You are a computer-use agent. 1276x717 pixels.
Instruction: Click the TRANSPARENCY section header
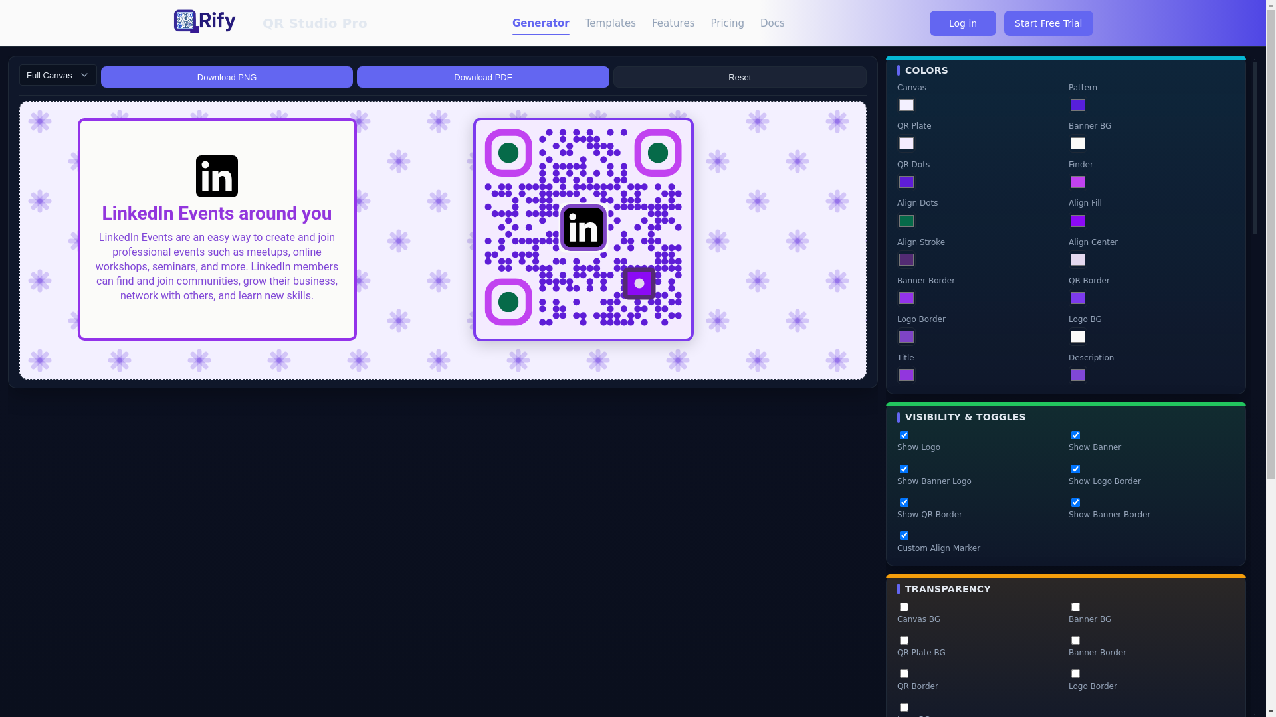point(948,589)
